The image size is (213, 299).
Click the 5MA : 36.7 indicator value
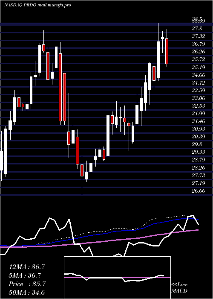click(x=25, y=276)
